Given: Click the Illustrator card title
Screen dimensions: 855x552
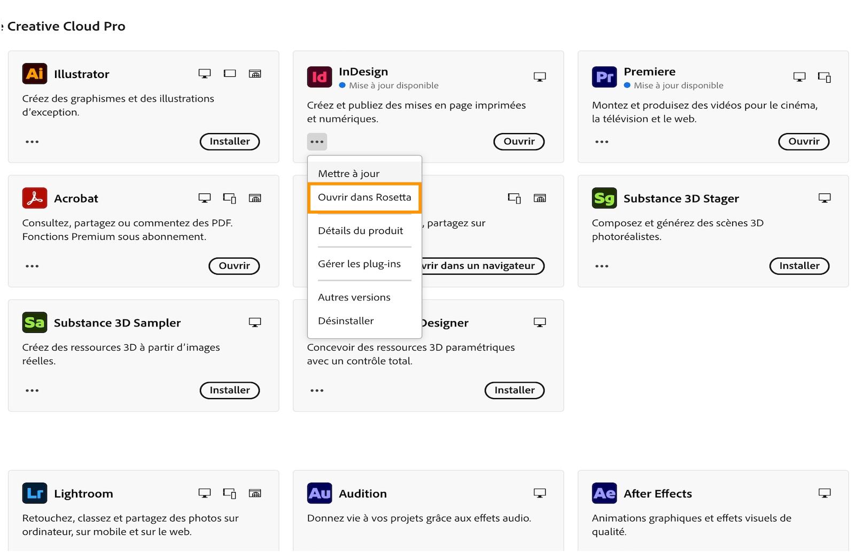Looking at the screenshot, I should (x=81, y=74).
